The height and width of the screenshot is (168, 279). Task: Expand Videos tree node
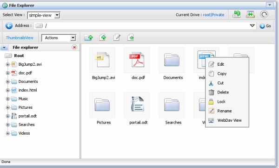point(7,133)
